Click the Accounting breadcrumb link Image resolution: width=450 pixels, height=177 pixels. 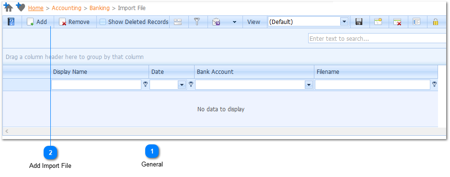67,8
